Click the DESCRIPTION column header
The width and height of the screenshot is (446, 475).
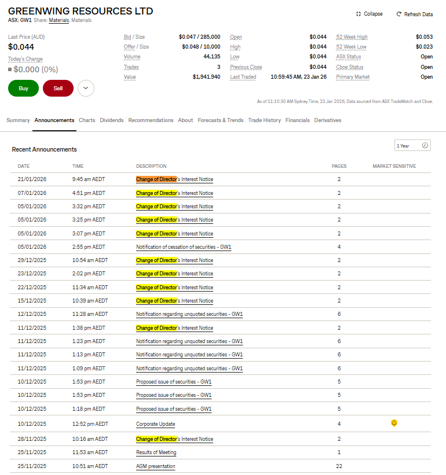pos(151,166)
